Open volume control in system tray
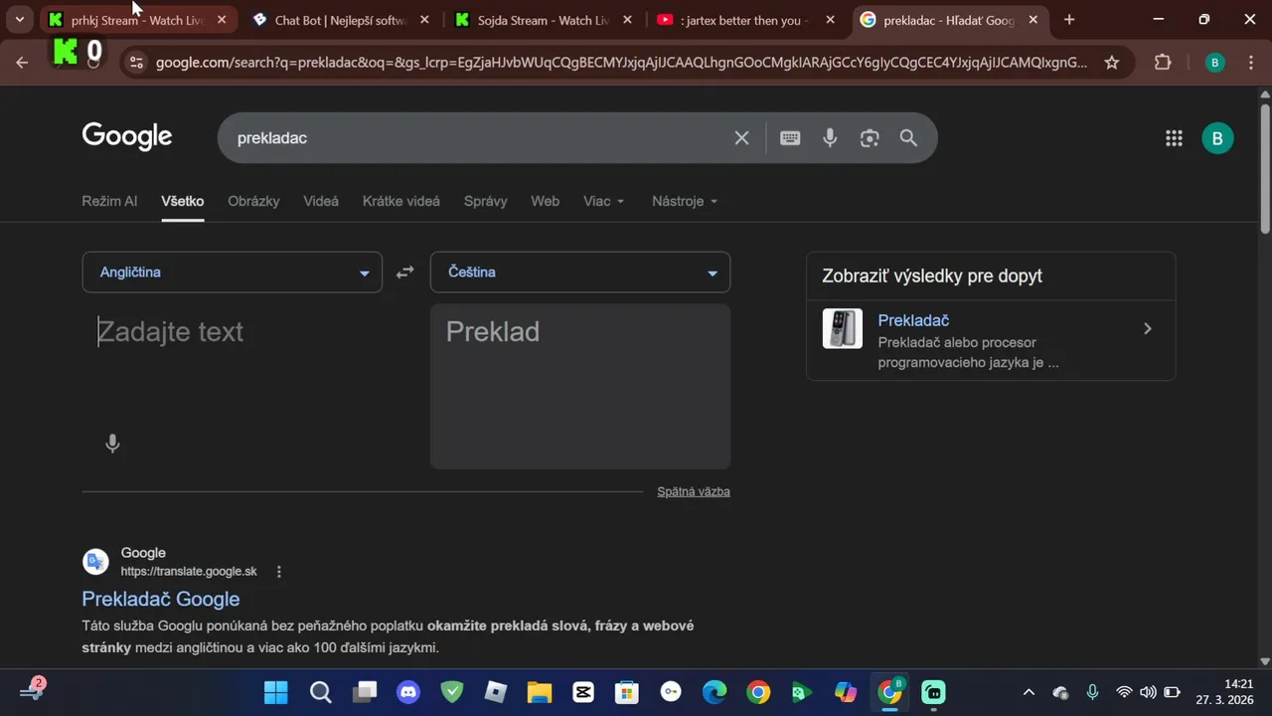 (1148, 692)
